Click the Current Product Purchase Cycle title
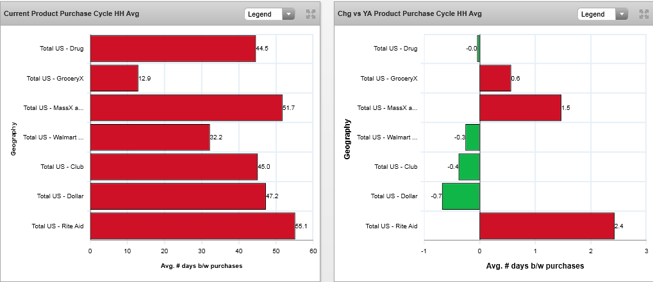 [x=72, y=13]
